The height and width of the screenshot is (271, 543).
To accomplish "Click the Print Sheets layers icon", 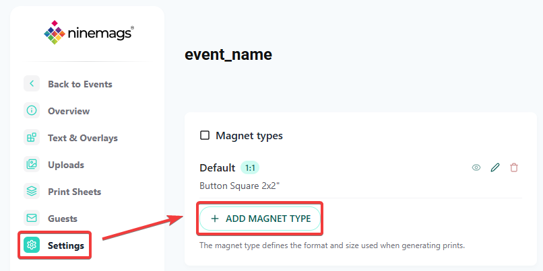I will pos(32,192).
